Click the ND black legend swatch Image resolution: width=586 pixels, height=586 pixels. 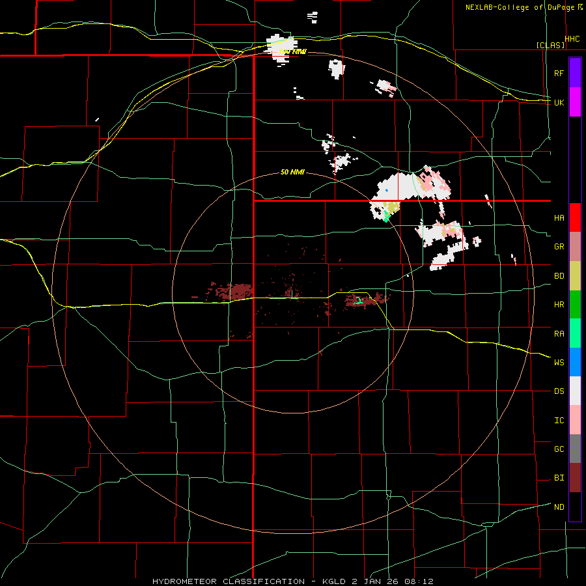tap(575, 507)
